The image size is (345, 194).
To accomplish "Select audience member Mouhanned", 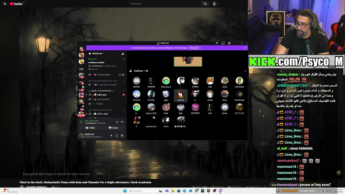I will tap(239, 95).
